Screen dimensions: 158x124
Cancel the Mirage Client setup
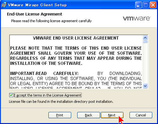coord(141,115)
